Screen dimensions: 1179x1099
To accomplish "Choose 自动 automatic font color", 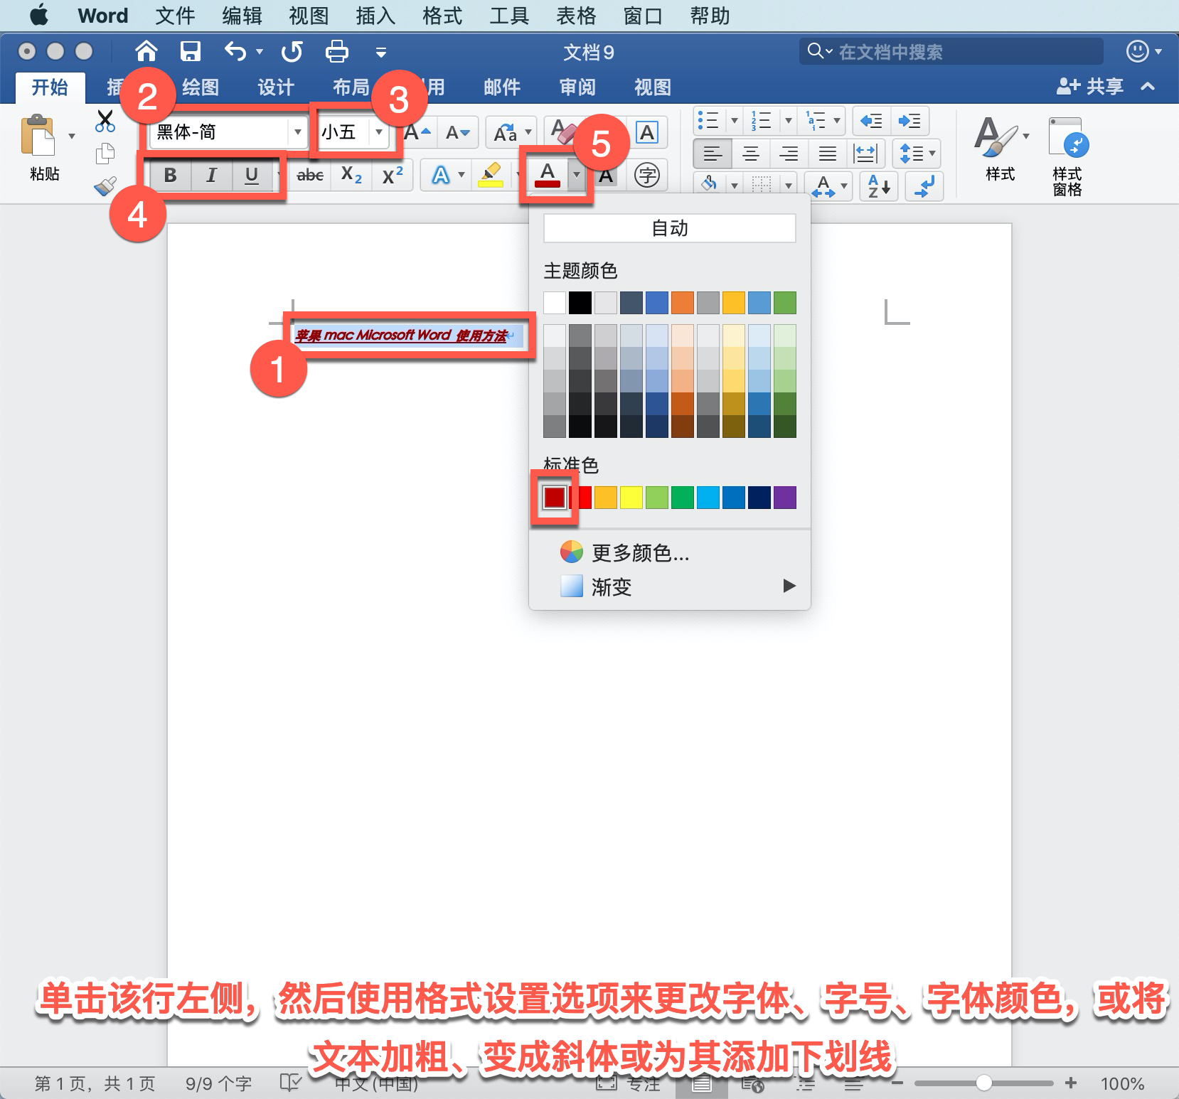I will [670, 228].
